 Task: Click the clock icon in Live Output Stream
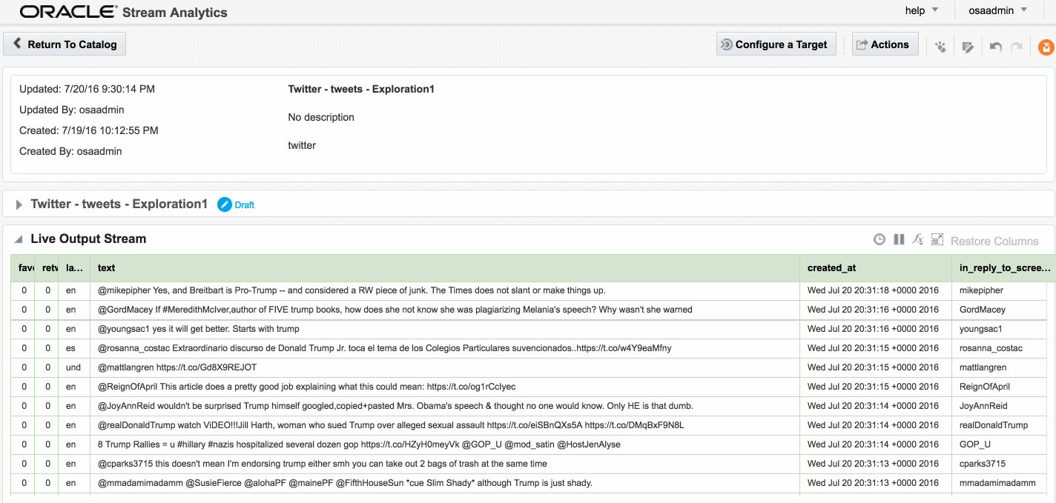click(x=880, y=239)
